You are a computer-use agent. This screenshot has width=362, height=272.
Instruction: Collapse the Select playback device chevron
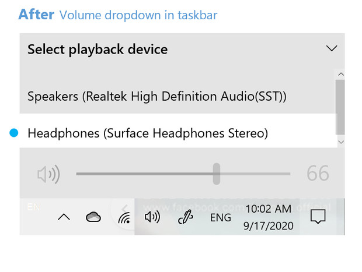click(331, 49)
